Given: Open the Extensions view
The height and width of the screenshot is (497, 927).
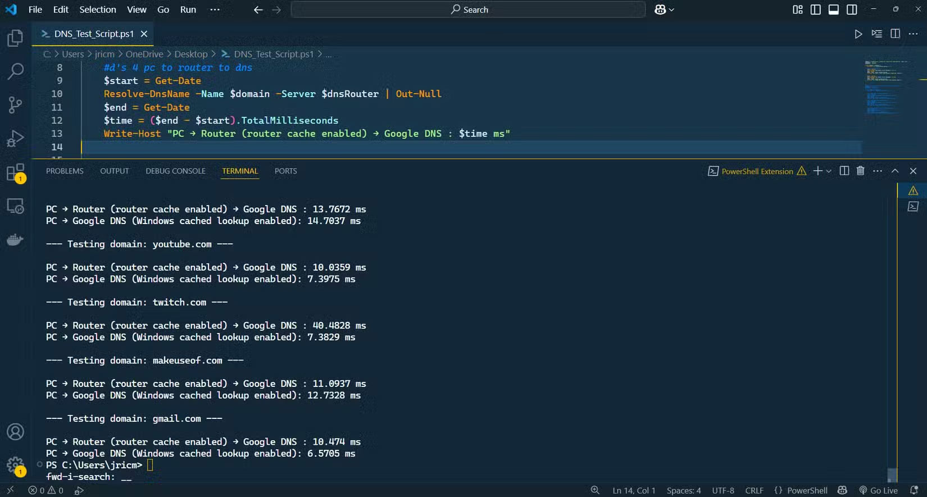Looking at the screenshot, I should 15,172.
